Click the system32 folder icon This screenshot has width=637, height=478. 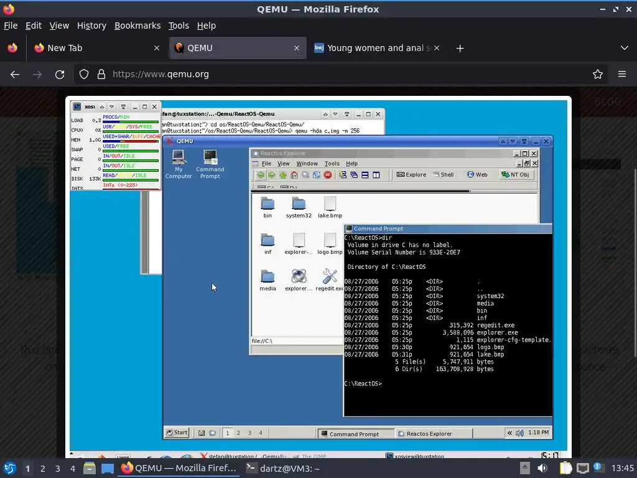tap(299, 208)
